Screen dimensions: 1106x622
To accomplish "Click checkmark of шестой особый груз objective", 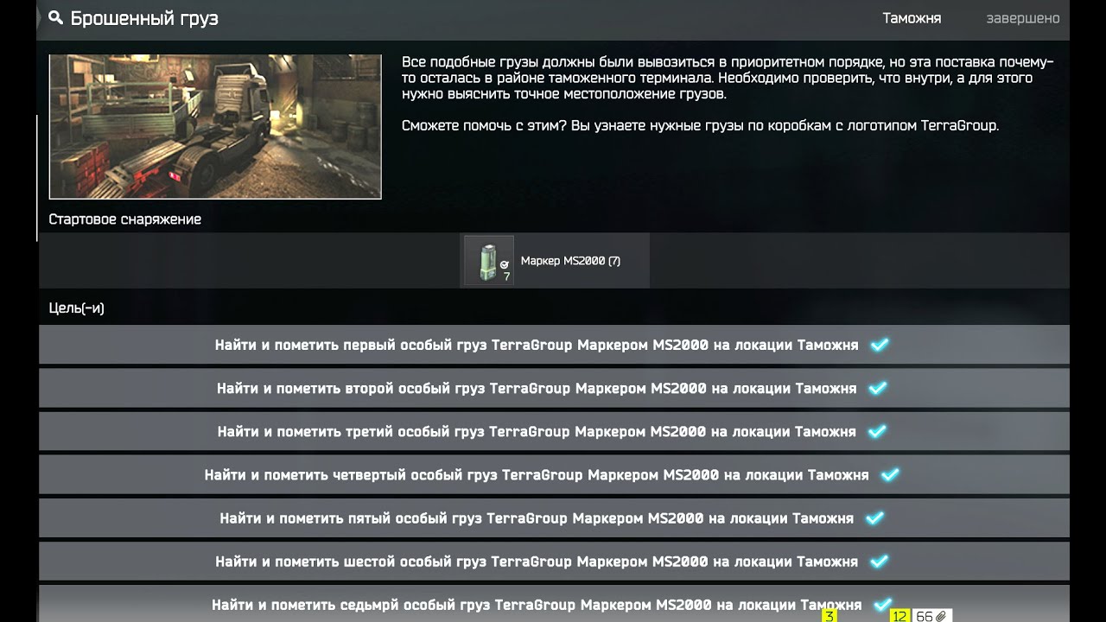I will pyautogui.click(x=879, y=562).
